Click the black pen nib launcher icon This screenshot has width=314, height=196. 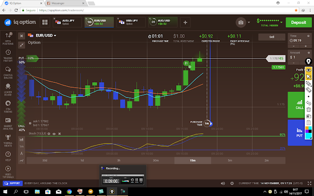309,61
